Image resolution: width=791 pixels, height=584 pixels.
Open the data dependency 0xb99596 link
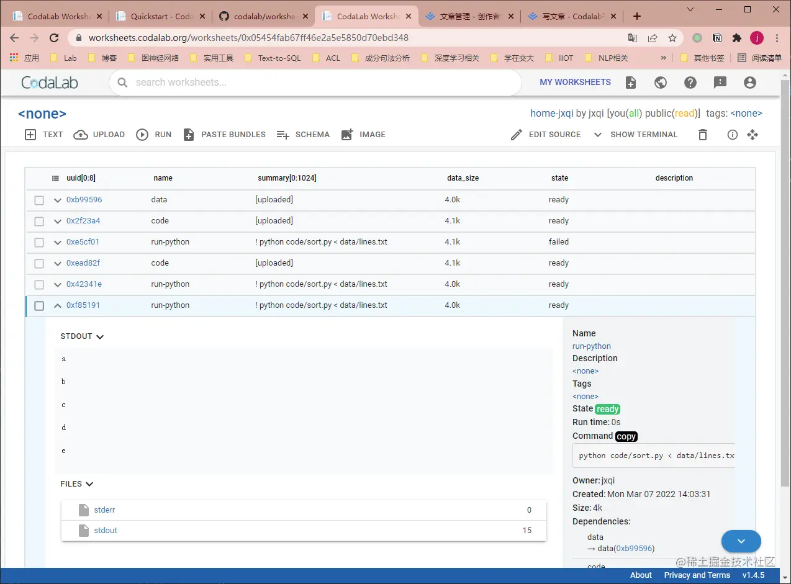click(634, 549)
